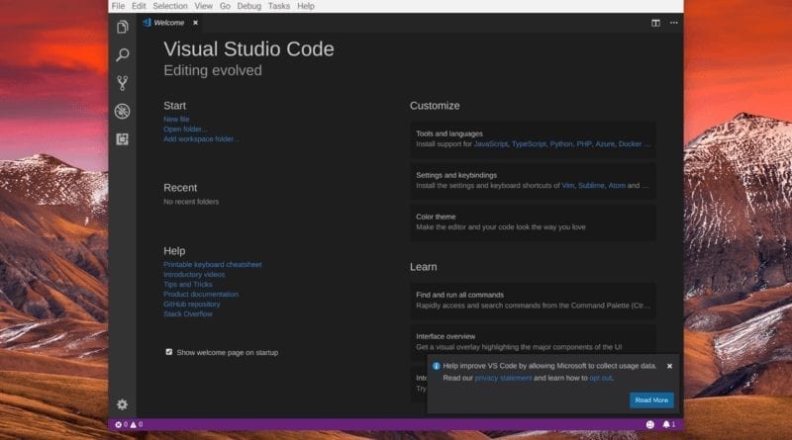The image size is (792, 440).
Task: Select the Welcome tab
Action: point(169,23)
